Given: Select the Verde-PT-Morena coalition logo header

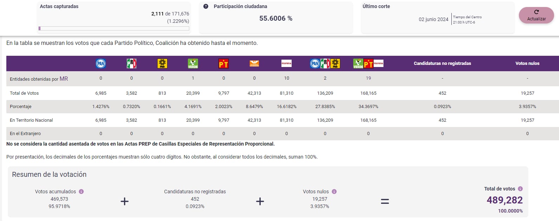Looking at the screenshot, I should pyautogui.click(x=368, y=63).
